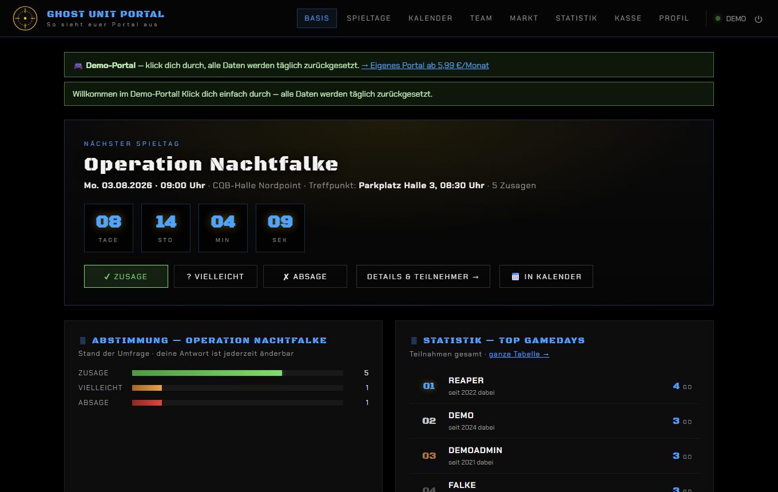Viewport: 778px width, 492px height.
Task: Confirm attendance with the Zusage button
Action: [126, 276]
